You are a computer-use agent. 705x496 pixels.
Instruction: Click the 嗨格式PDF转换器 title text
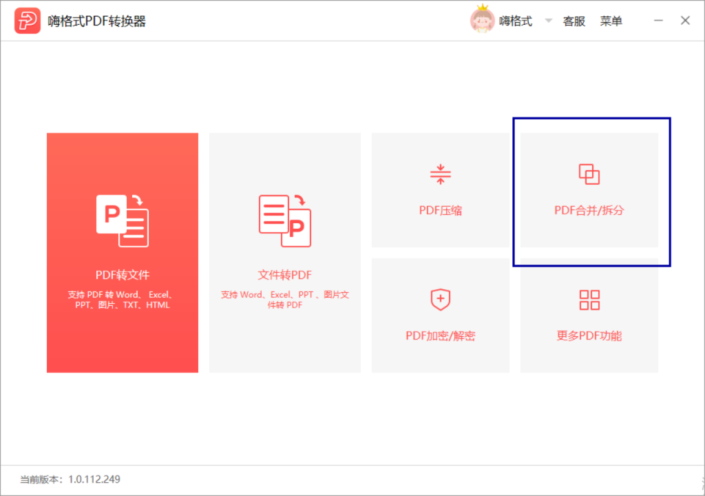96,21
